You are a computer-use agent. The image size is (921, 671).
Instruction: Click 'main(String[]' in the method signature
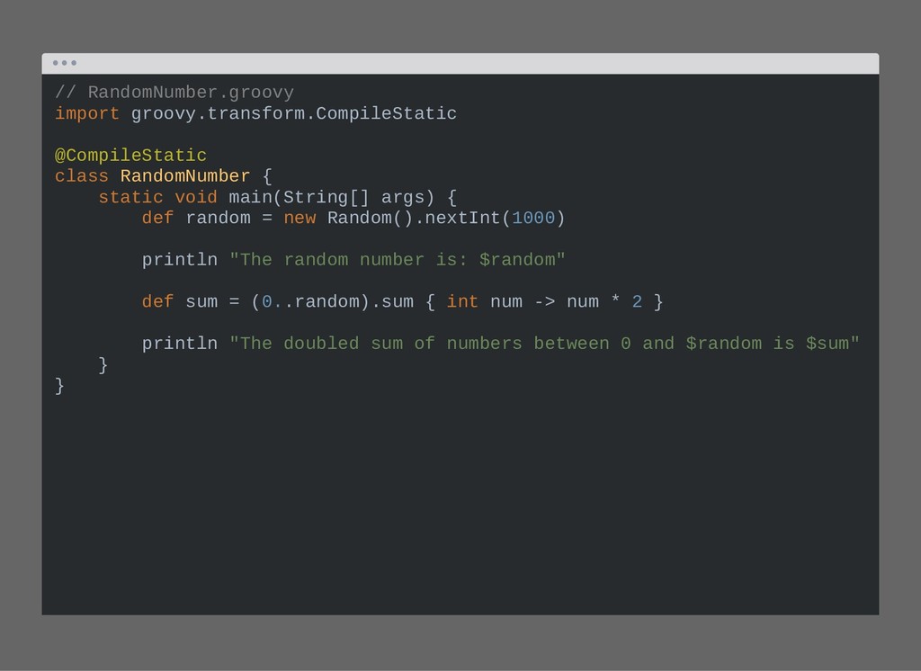click(x=299, y=197)
